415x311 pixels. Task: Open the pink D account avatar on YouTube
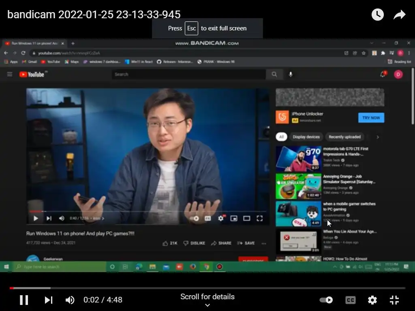(x=398, y=75)
